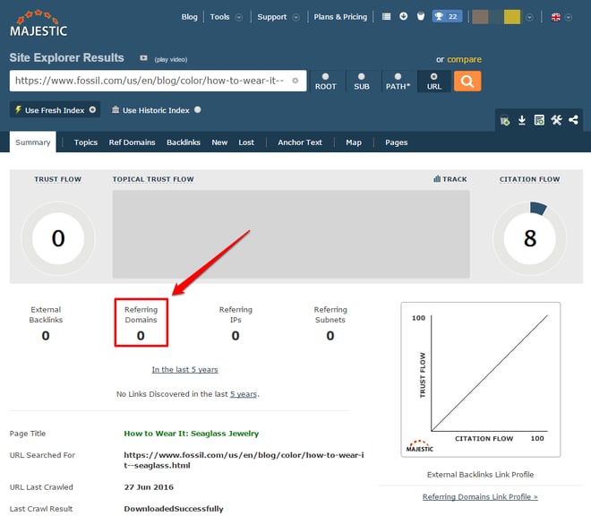Click the External Backlinks count

[46, 335]
